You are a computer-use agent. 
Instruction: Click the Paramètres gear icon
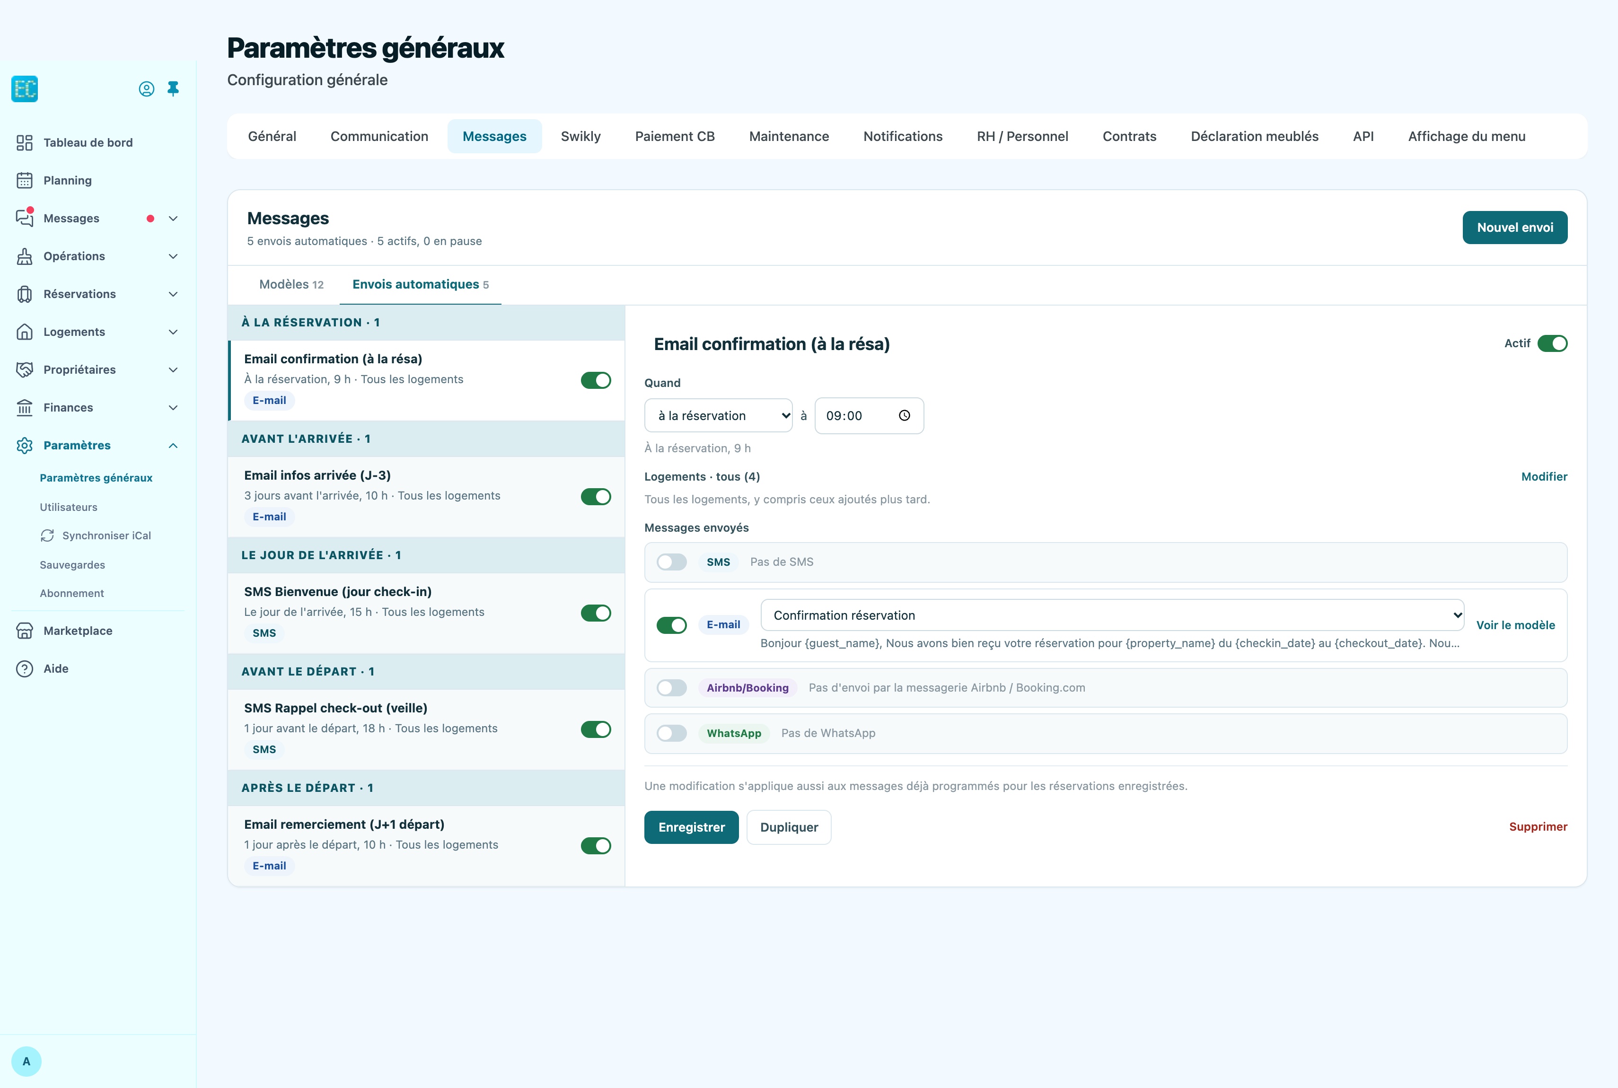tap(24, 446)
